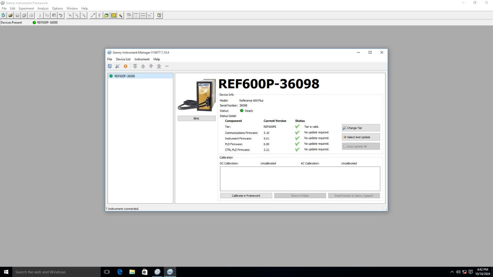Open the Options menu
493x277 pixels.
tap(57, 9)
